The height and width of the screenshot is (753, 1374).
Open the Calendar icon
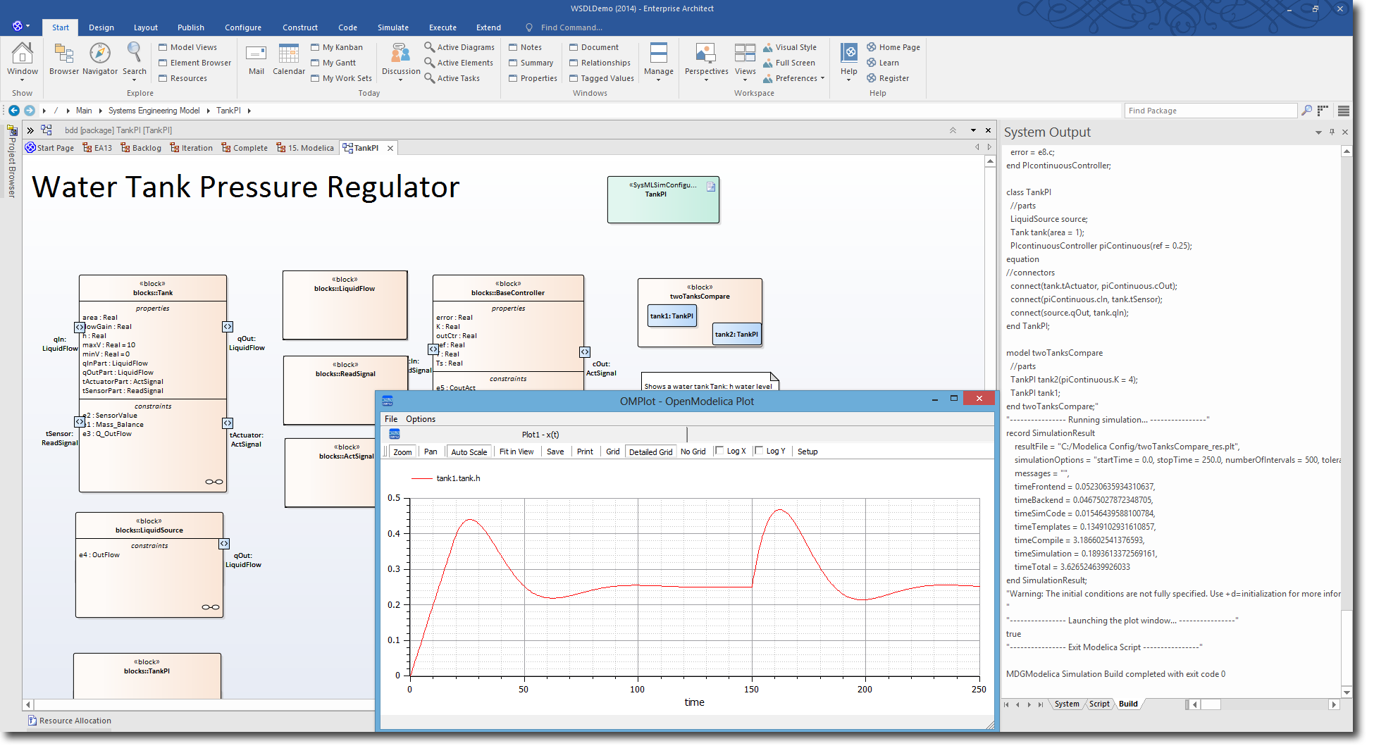pos(288,54)
